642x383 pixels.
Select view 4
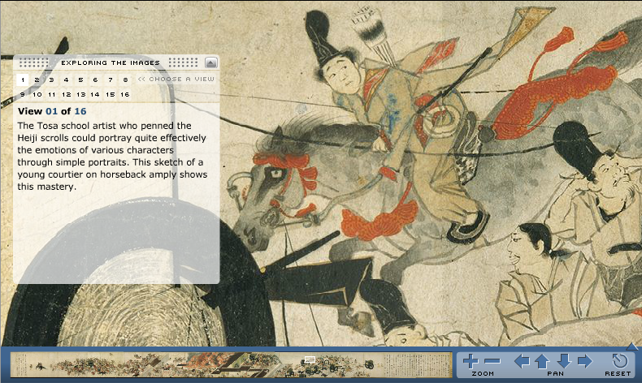tap(66, 80)
